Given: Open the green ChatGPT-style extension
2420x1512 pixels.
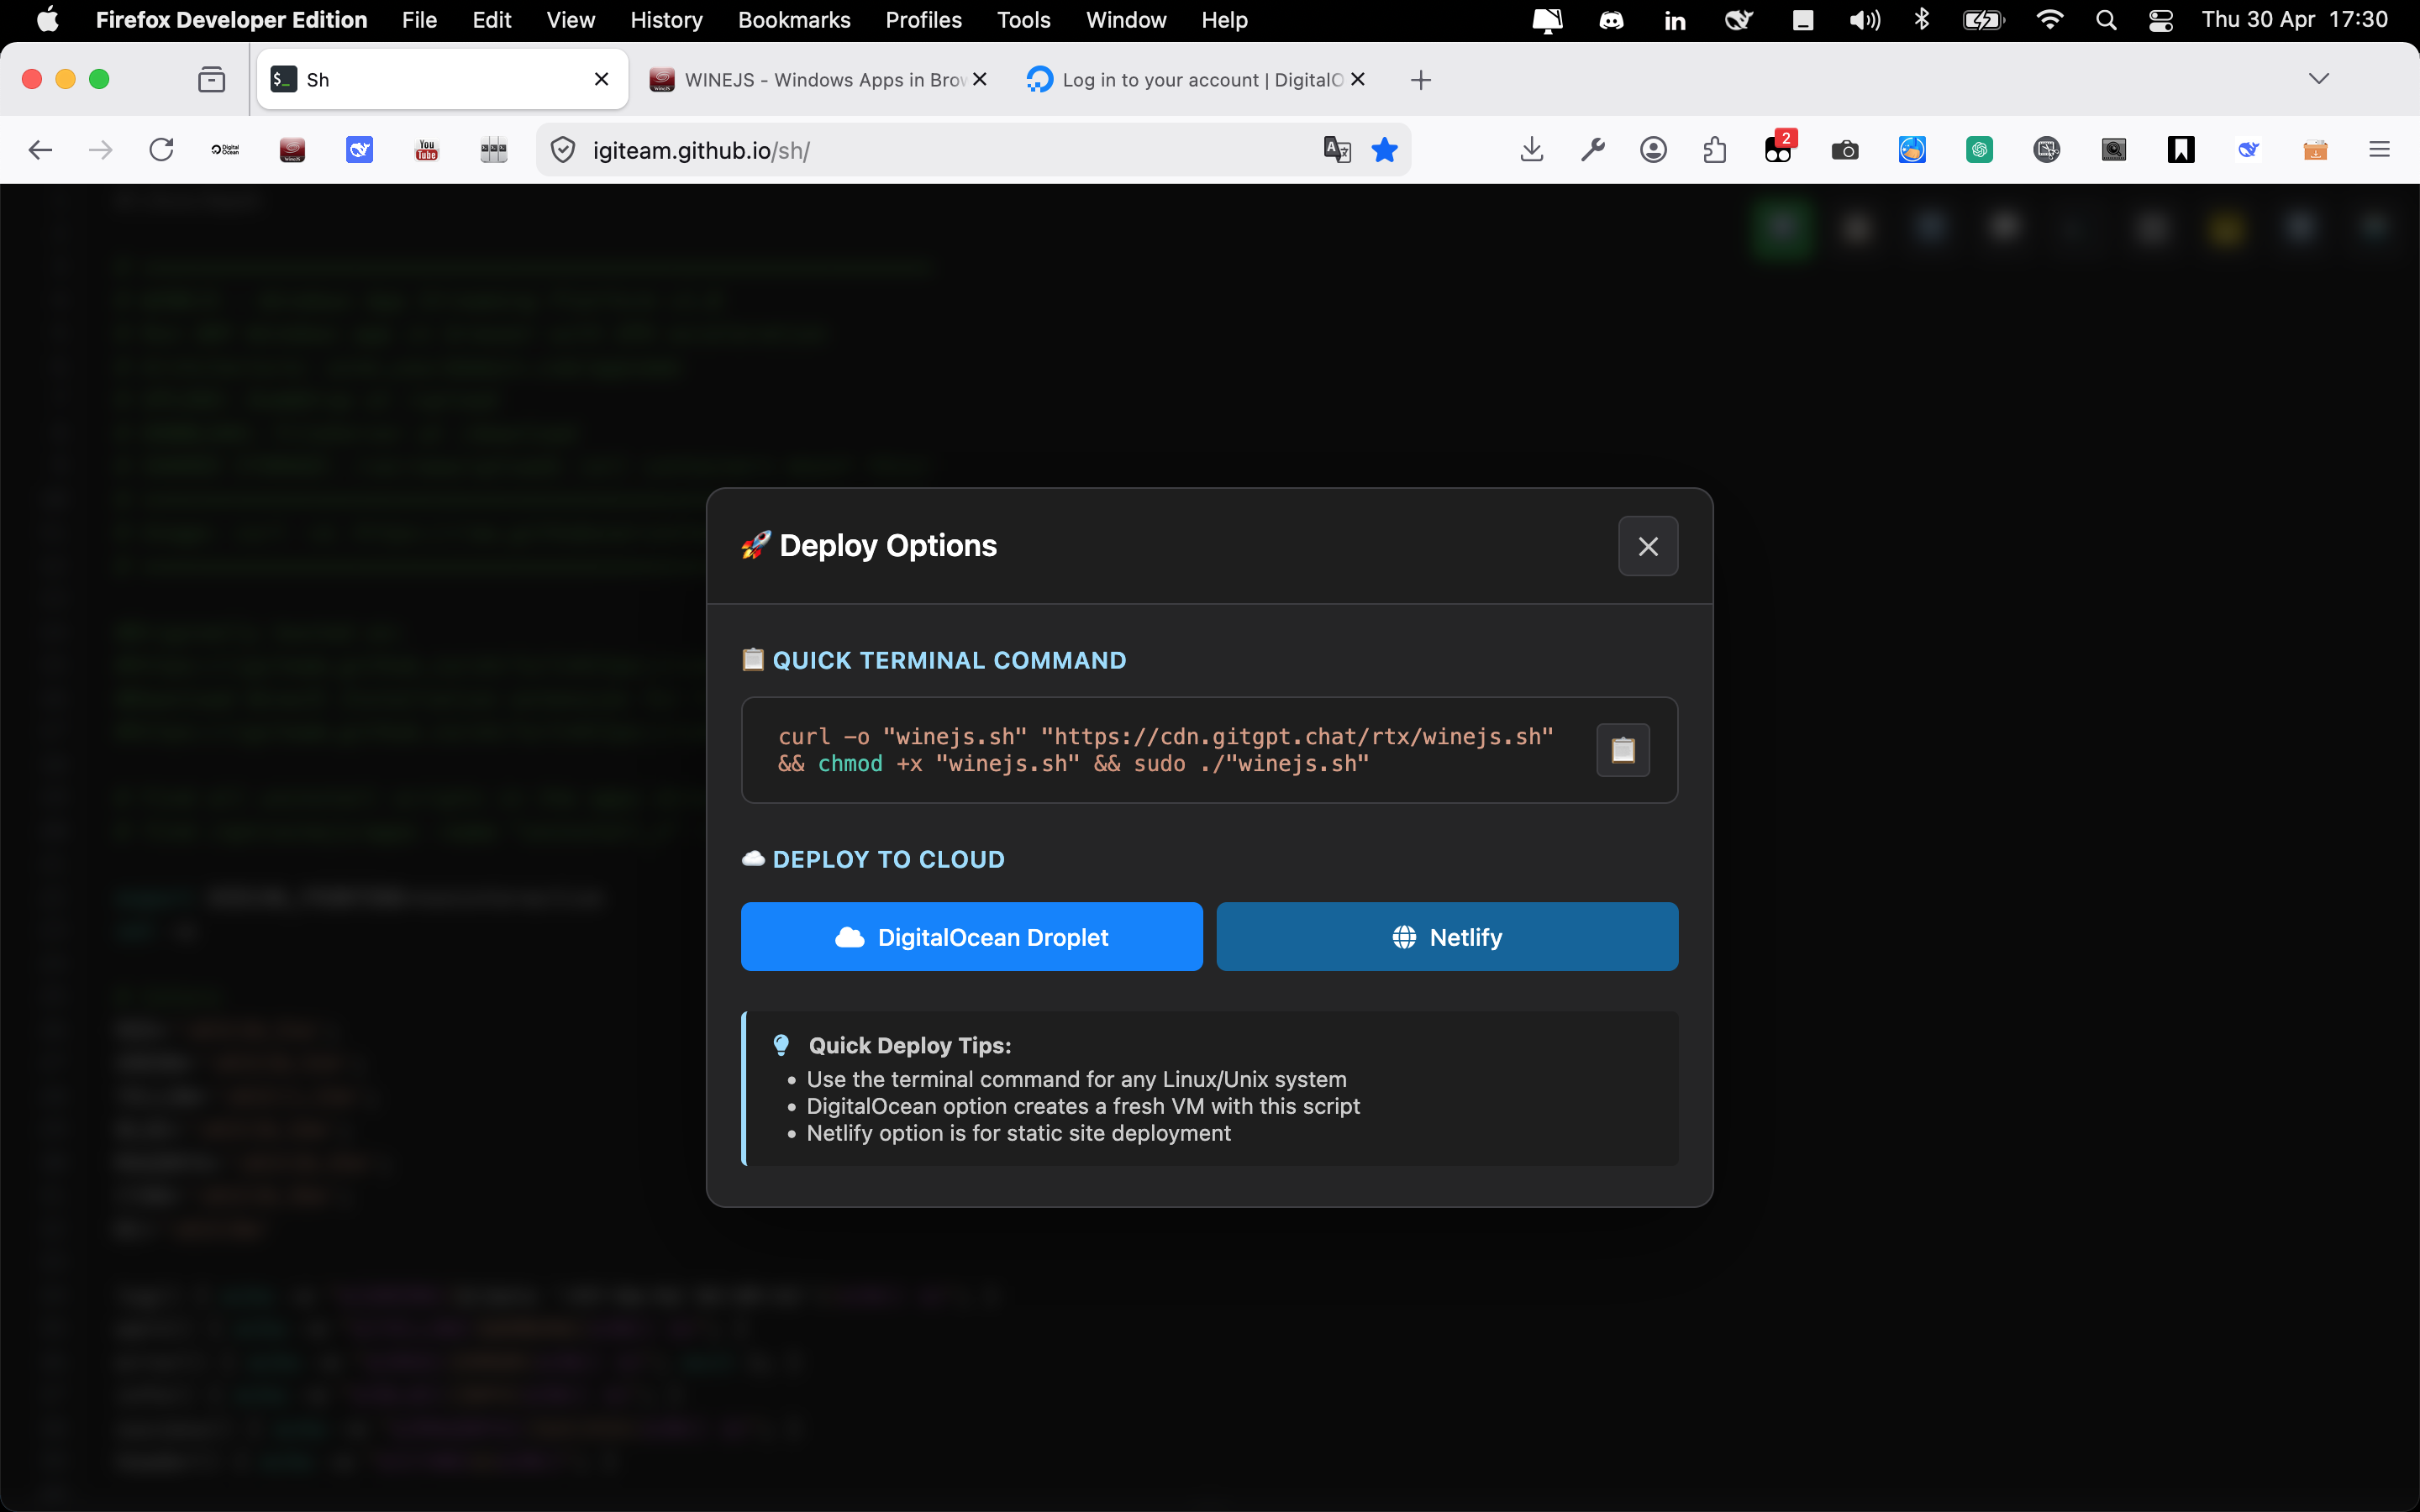Looking at the screenshot, I should [1980, 150].
